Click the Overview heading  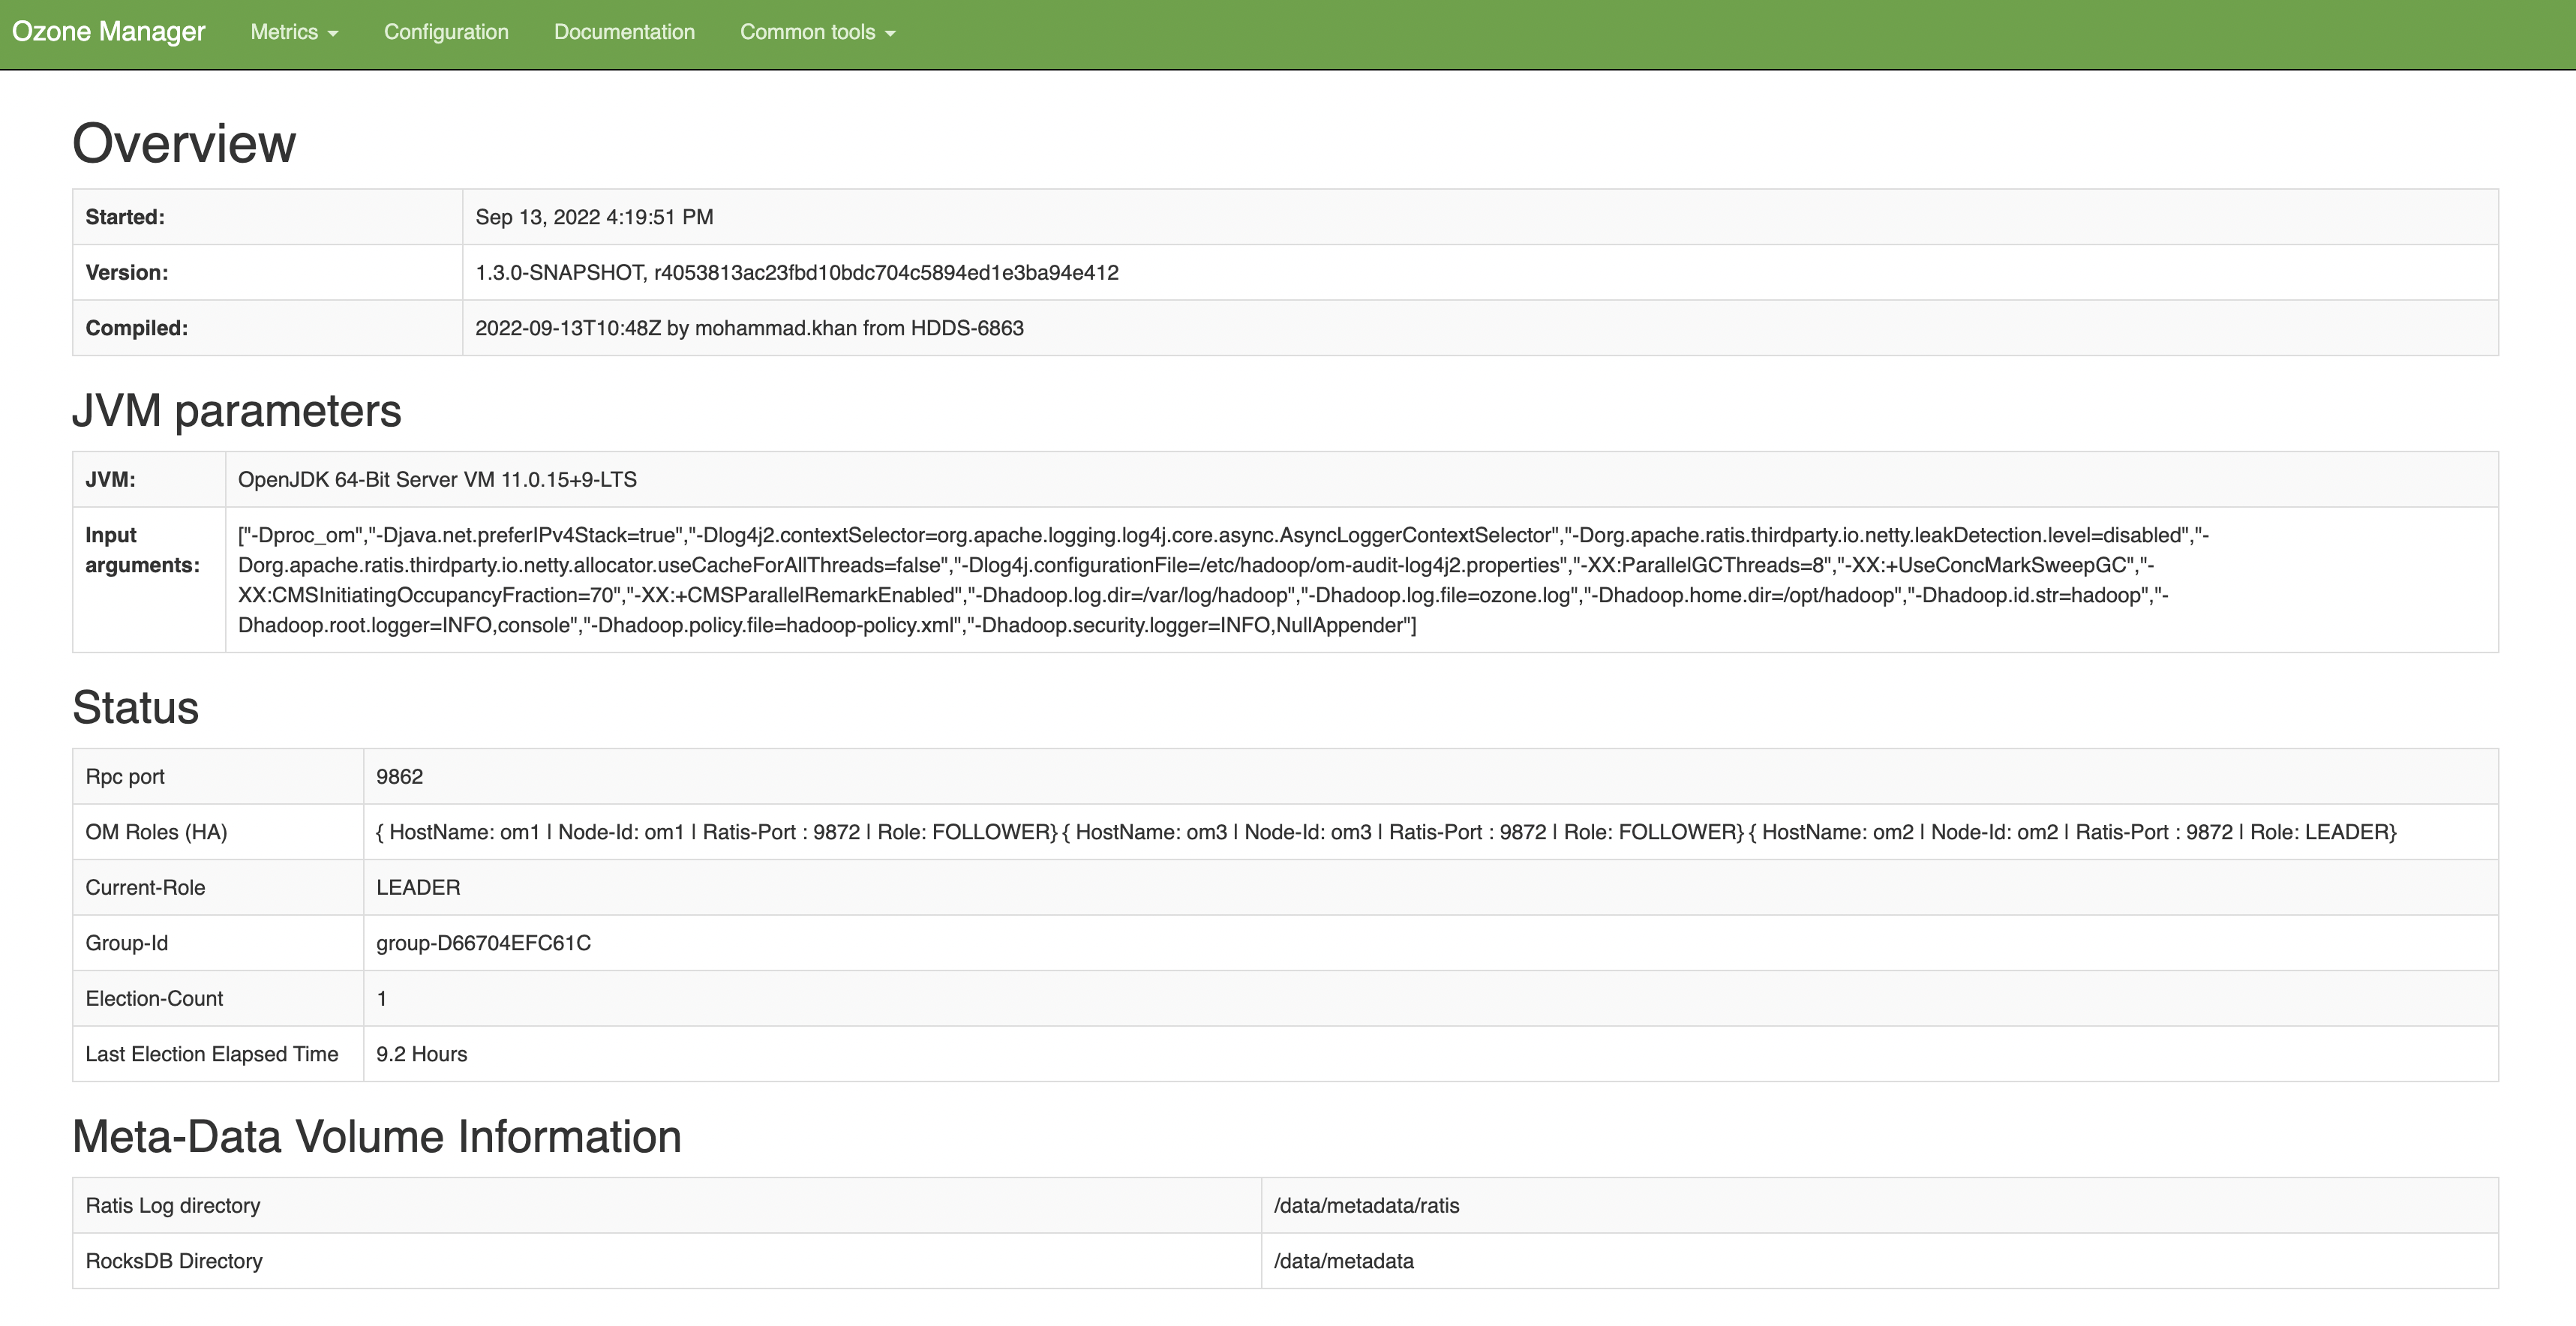click(x=184, y=143)
